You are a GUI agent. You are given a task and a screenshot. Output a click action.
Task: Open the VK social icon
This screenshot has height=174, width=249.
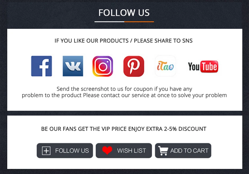(x=73, y=66)
